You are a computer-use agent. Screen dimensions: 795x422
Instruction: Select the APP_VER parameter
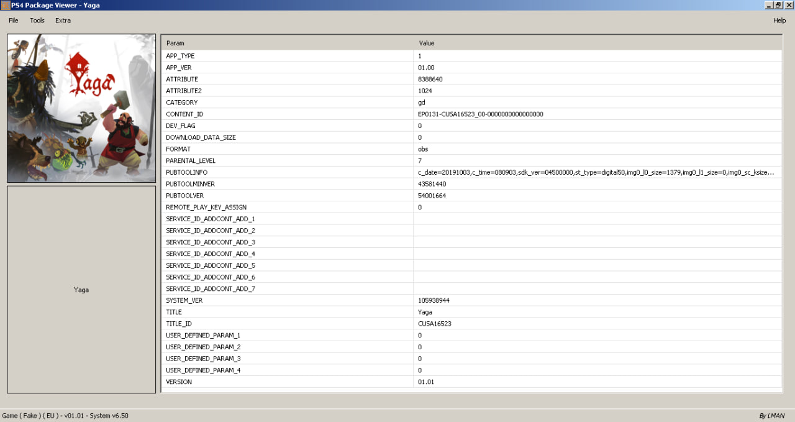pyautogui.click(x=179, y=67)
